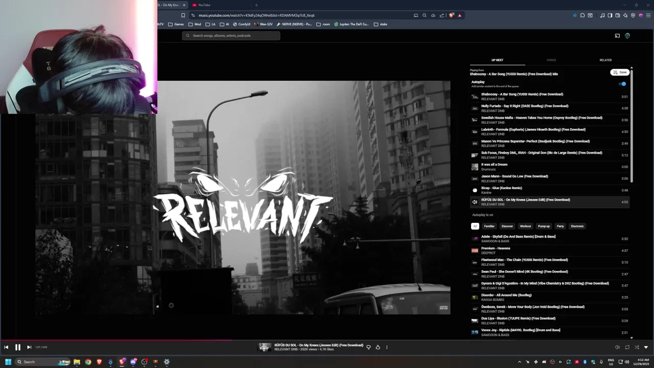Open the Games bookmark folder
654x368 pixels.
point(176,24)
